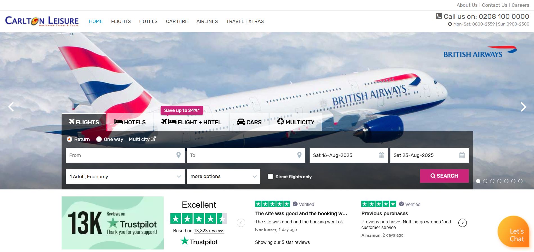Click the Carlton Leisure logo
The image size is (534, 252).
[x=42, y=21]
